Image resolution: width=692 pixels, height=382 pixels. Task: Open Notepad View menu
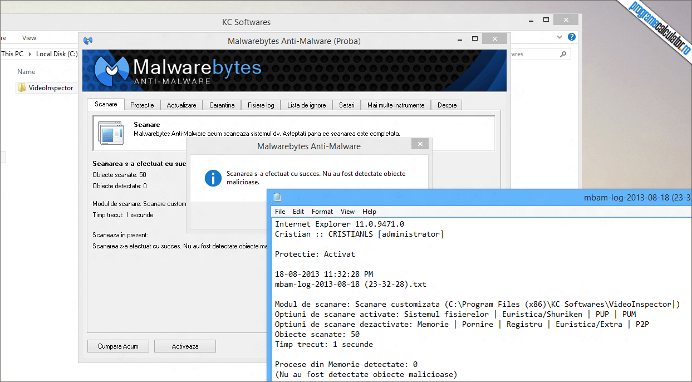(348, 212)
